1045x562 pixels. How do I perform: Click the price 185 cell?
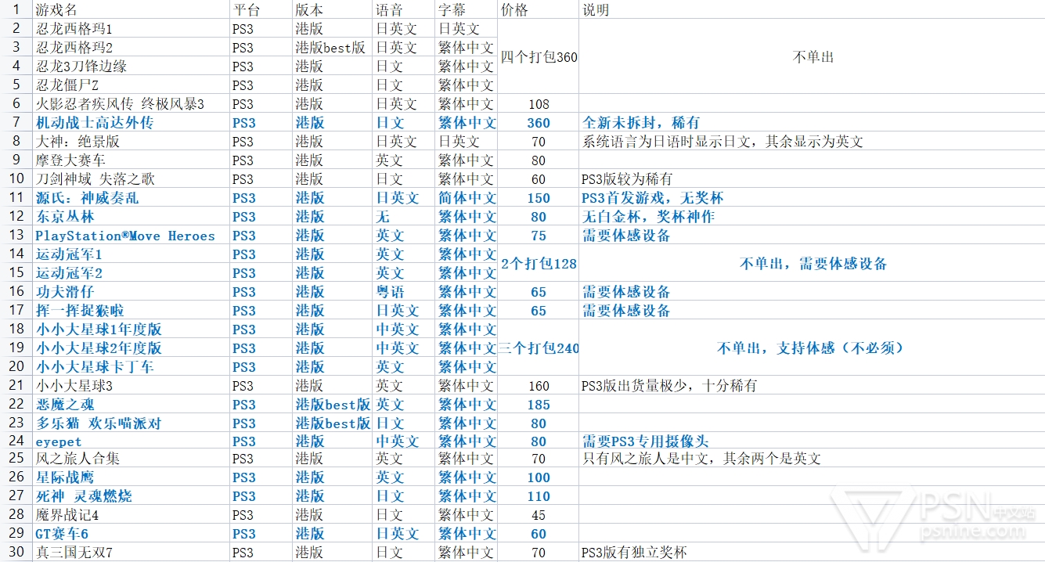[x=539, y=404]
